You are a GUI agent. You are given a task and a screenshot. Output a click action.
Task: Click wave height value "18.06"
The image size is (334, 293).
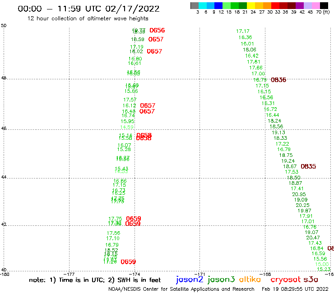coord(250,50)
